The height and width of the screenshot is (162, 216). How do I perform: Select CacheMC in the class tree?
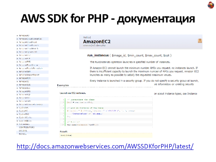pos(23,111)
